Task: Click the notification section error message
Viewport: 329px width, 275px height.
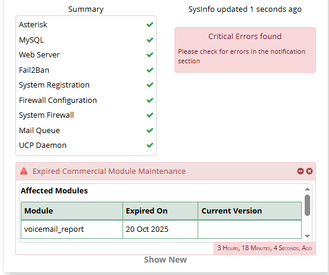Action: pos(241,56)
